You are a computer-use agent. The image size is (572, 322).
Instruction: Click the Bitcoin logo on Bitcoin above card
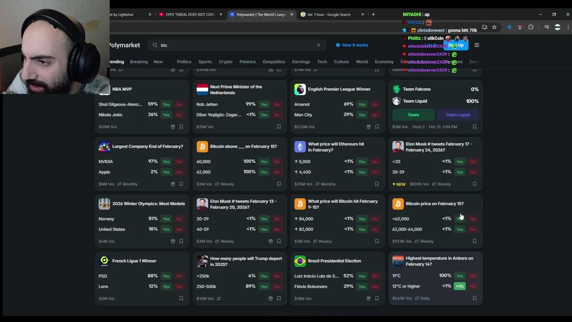(x=202, y=147)
